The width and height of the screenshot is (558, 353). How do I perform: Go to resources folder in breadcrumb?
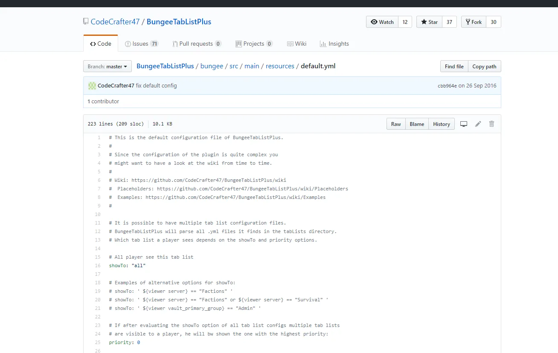[x=280, y=66]
